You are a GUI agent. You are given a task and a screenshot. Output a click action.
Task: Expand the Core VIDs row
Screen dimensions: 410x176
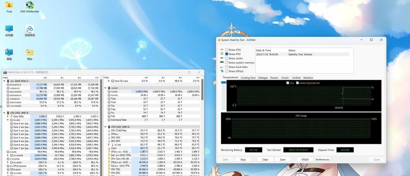tap(7, 116)
